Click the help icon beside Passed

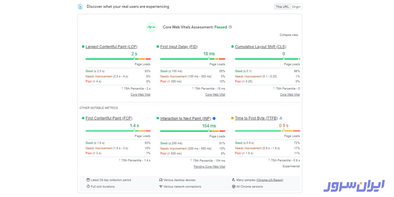tap(230, 27)
